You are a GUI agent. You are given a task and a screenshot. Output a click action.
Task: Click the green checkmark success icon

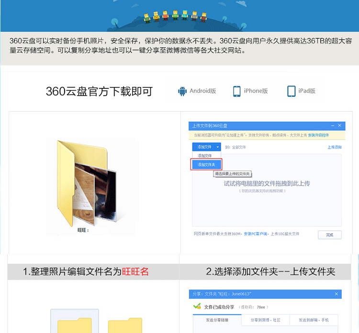[197, 306]
